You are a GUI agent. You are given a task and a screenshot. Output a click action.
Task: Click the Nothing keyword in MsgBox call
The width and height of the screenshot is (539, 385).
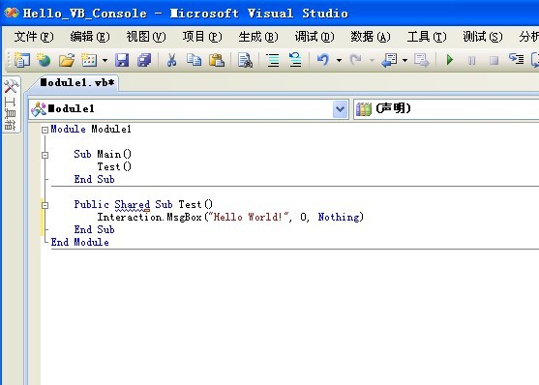339,217
